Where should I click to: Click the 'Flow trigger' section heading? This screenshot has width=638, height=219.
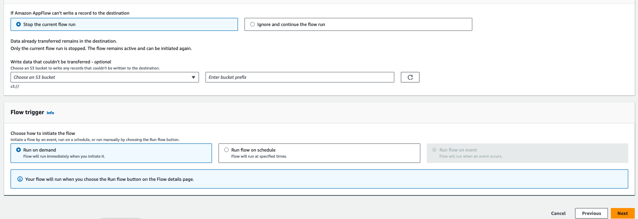click(x=27, y=112)
